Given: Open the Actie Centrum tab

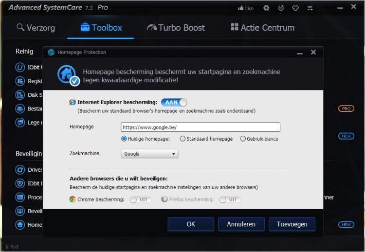Looking at the screenshot, I should tap(262, 28).
